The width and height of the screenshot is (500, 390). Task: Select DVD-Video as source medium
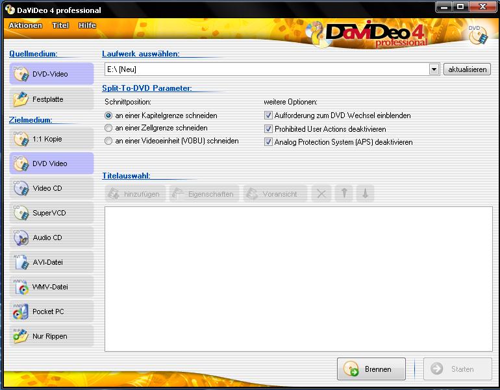51,74
